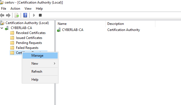Choose Help from the context menu
The image size is (181, 105).
tap(40, 80)
